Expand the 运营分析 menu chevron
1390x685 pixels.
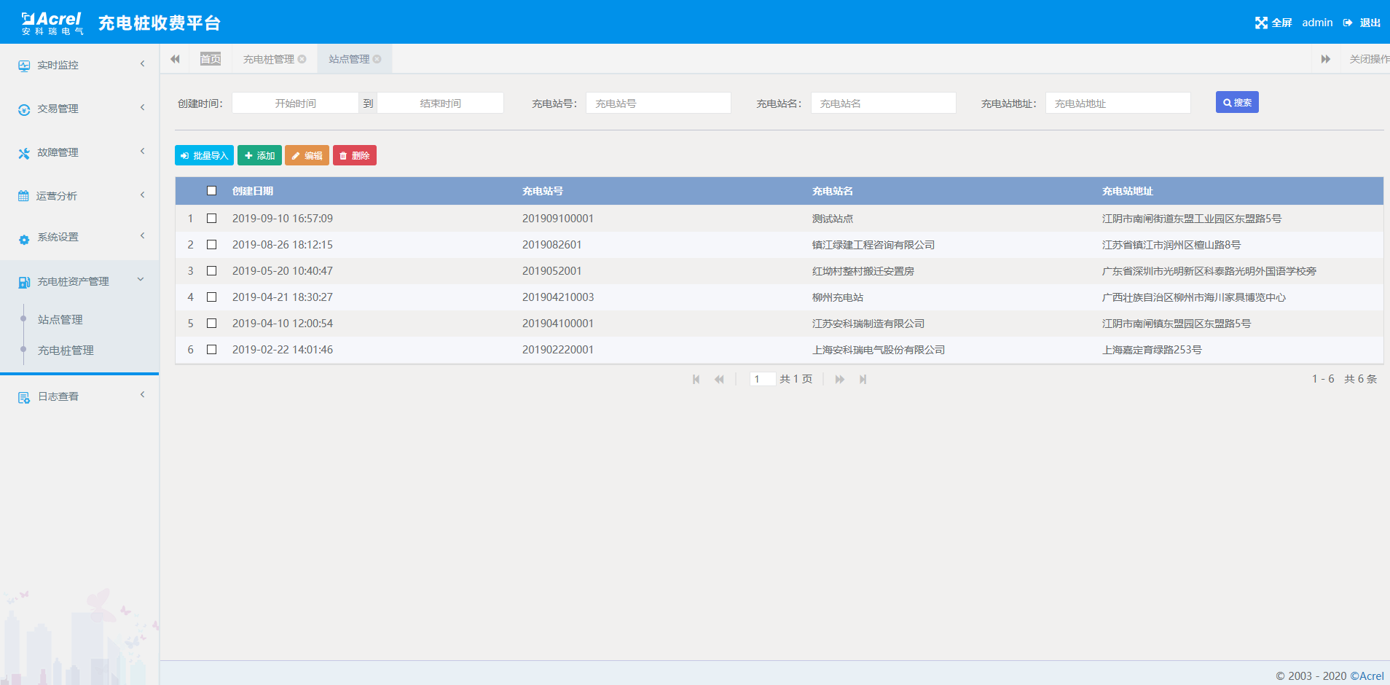point(142,195)
